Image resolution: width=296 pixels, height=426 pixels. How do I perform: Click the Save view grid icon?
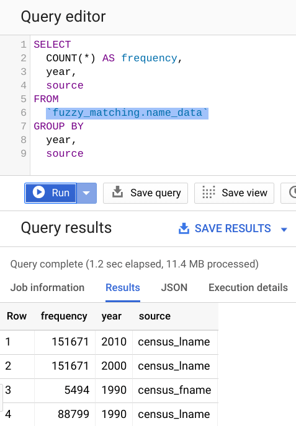coord(209,192)
